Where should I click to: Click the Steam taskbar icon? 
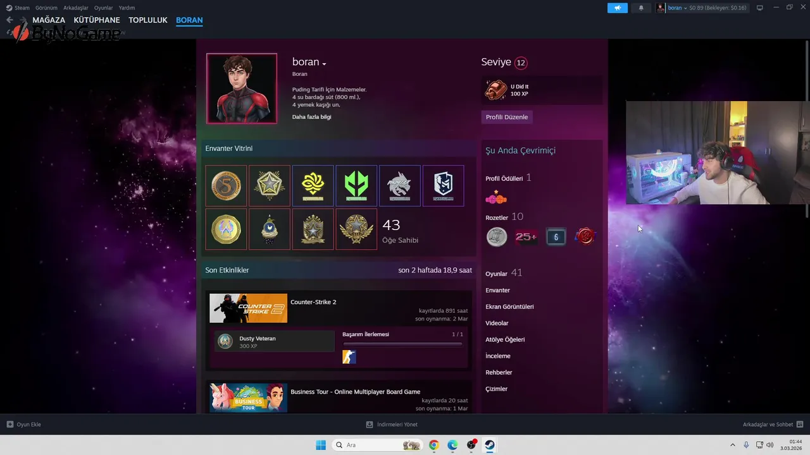click(490, 445)
